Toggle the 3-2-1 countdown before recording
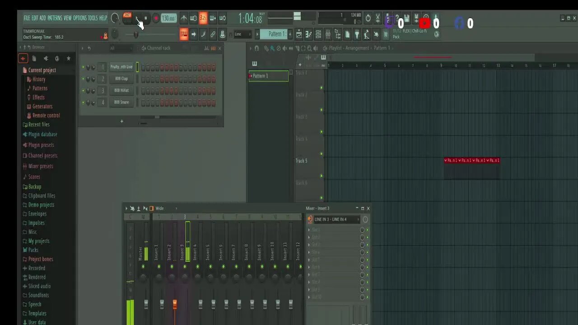This screenshot has height=325, width=578. [x=203, y=19]
